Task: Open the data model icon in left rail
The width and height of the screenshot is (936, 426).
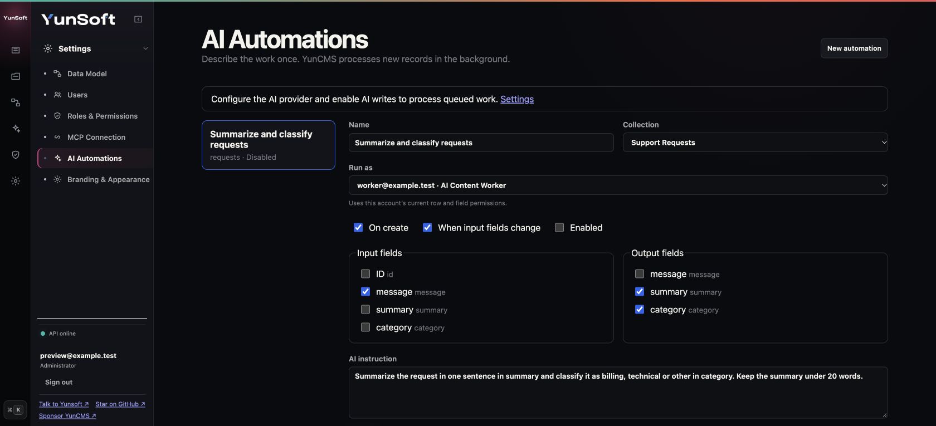Action: point(16,102)
